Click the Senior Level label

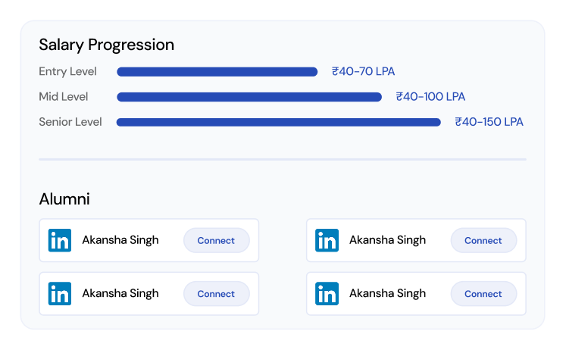(x=70, y=122)
